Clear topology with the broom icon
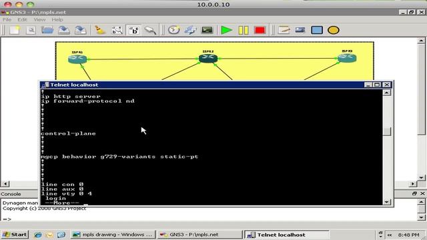 point(99,30)
